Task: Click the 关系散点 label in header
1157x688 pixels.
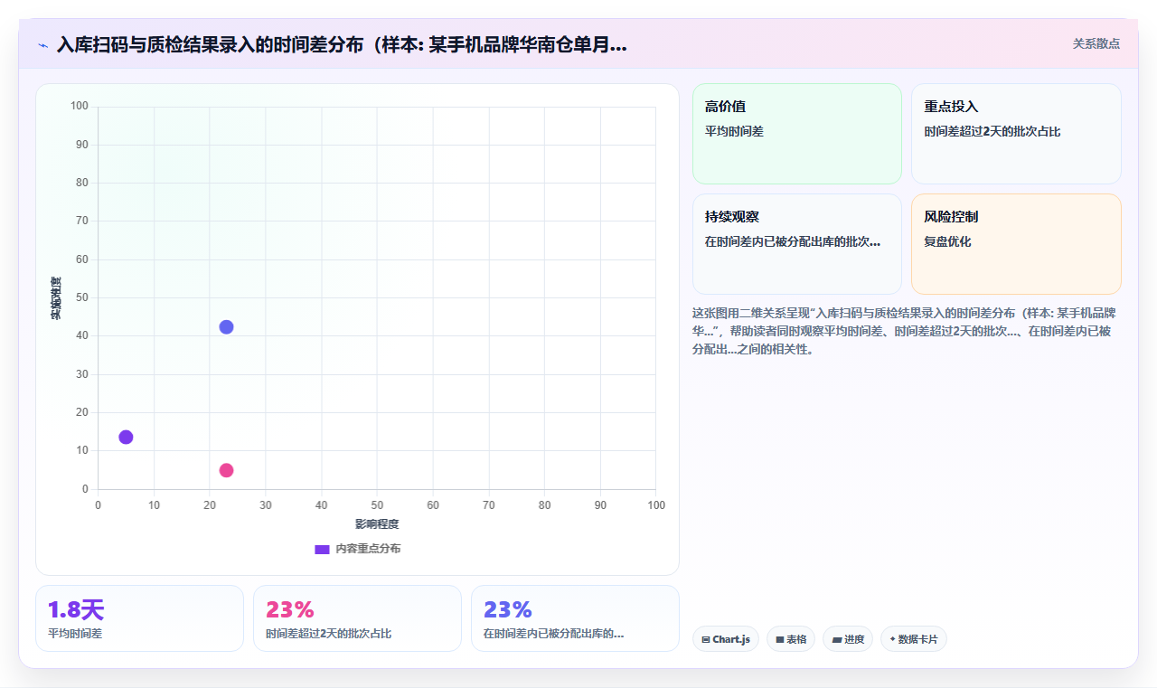Action: 1096,43
